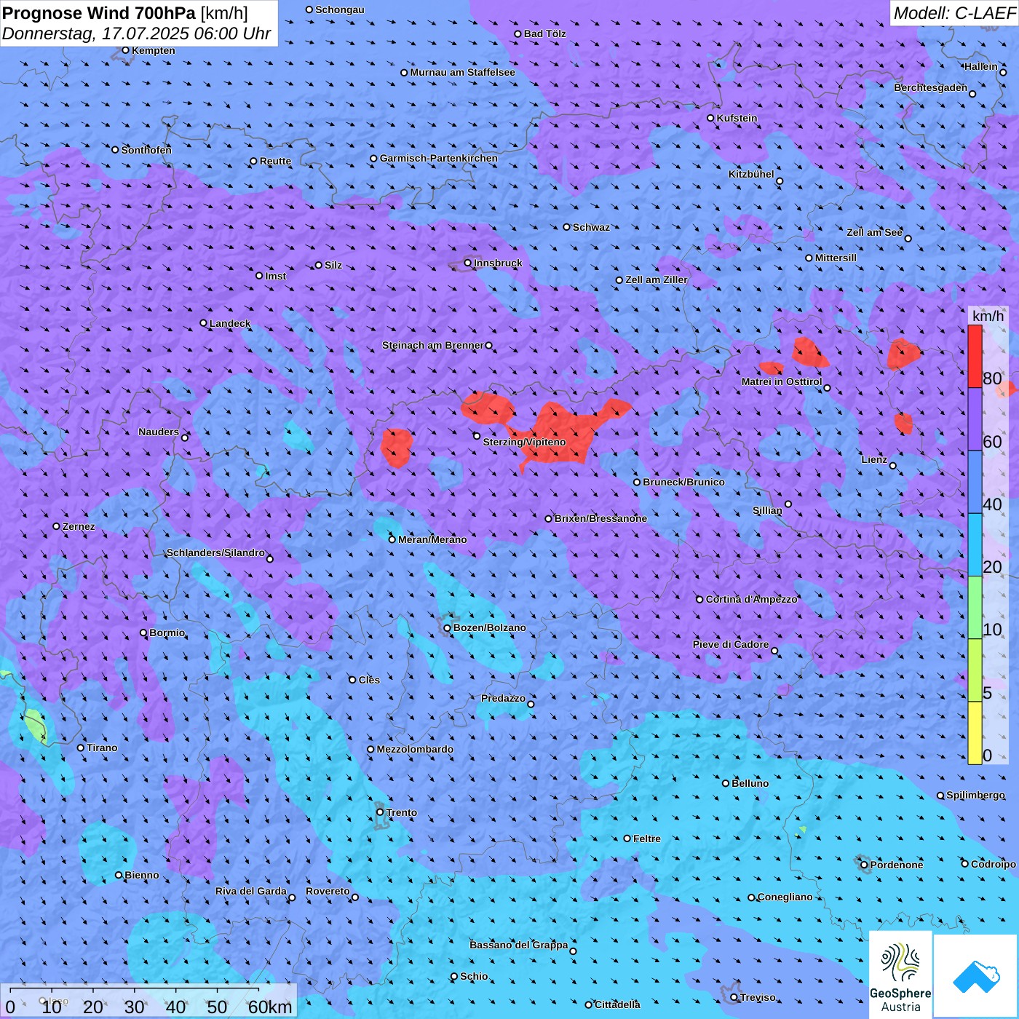Click the Pieve di Cadore label

[731, 644]
